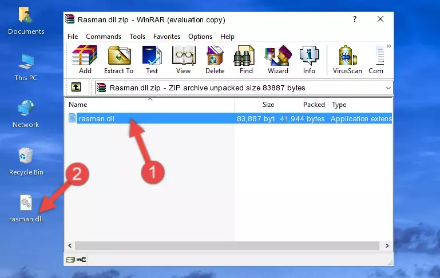Start VirusScan on the archive
Viewport: 440px width, 278px height.
(x=347, y=59)
